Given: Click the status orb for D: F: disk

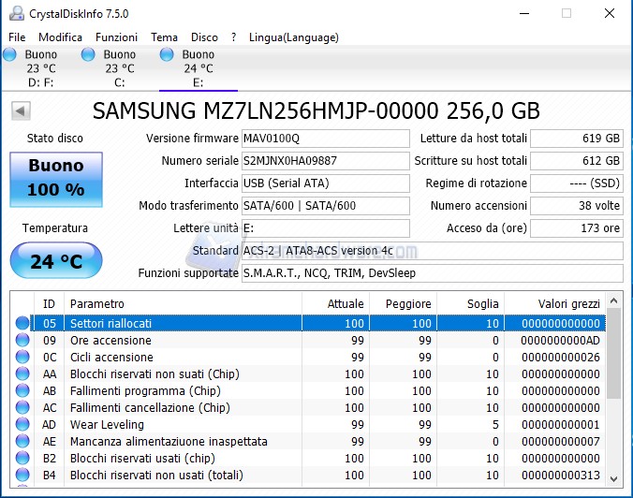Looking at the screenshot, I should [x=10, y=55].
